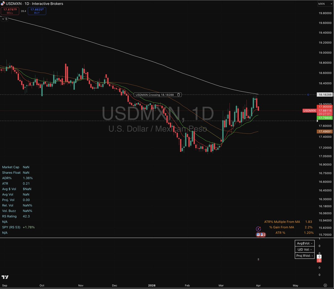Click the Avg$Vol table cell
Screen dimensions: 334x289
coord(305,243)
